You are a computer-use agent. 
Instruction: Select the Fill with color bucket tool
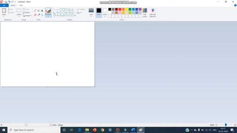[39, 11]
